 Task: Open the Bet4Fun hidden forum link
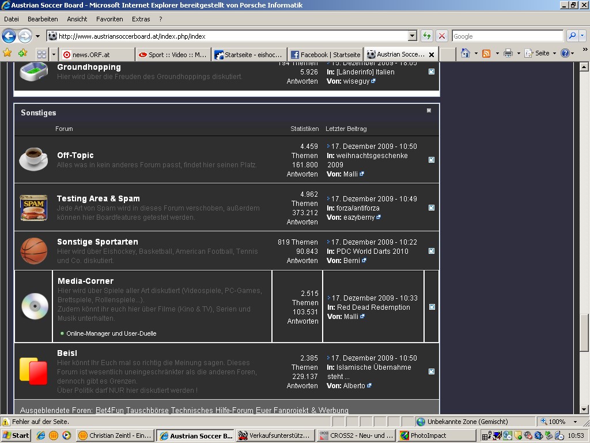109,410
